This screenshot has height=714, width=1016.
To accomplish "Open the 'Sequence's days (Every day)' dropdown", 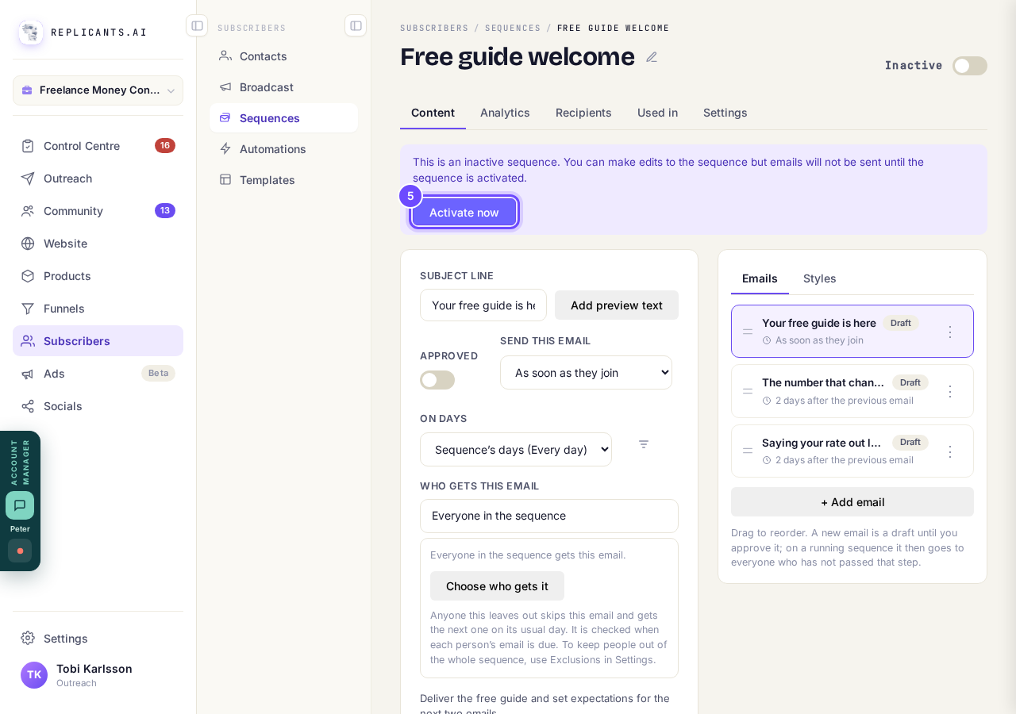I will coord(516,449).
